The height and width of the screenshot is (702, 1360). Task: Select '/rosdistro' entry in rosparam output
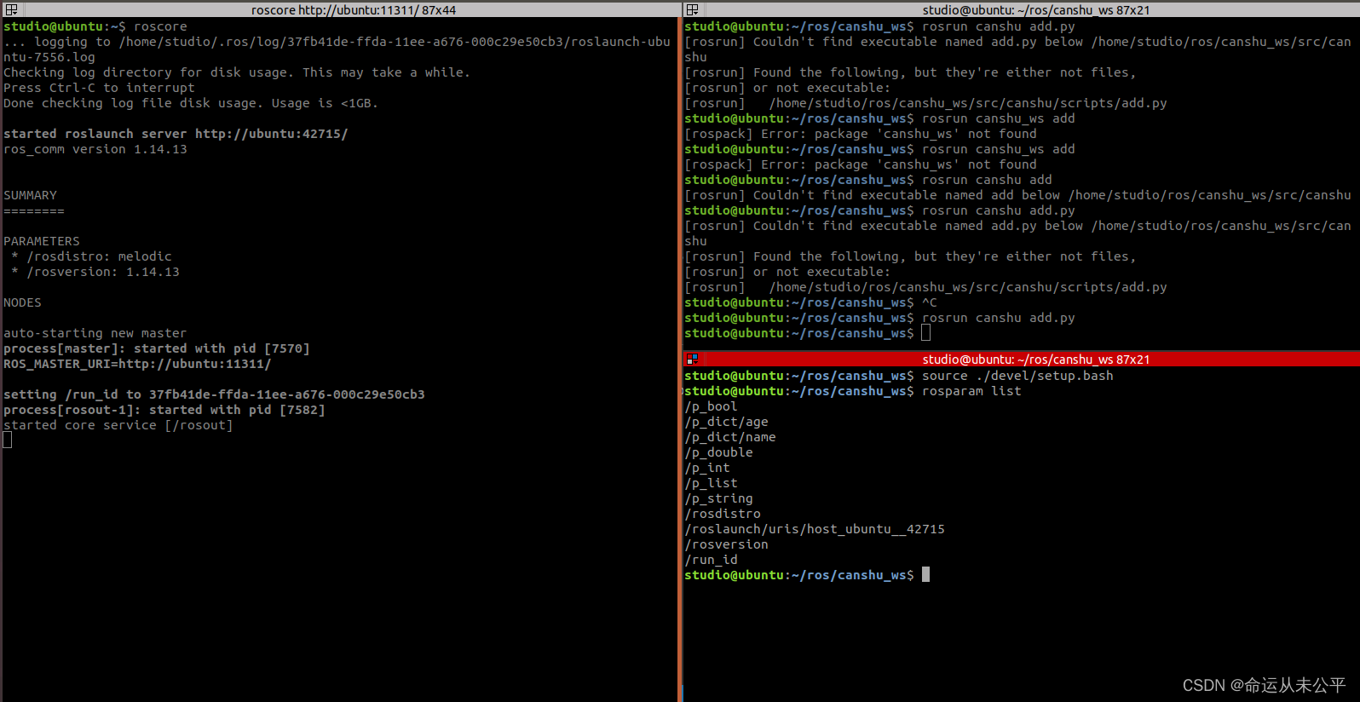(x=723, y=514)
